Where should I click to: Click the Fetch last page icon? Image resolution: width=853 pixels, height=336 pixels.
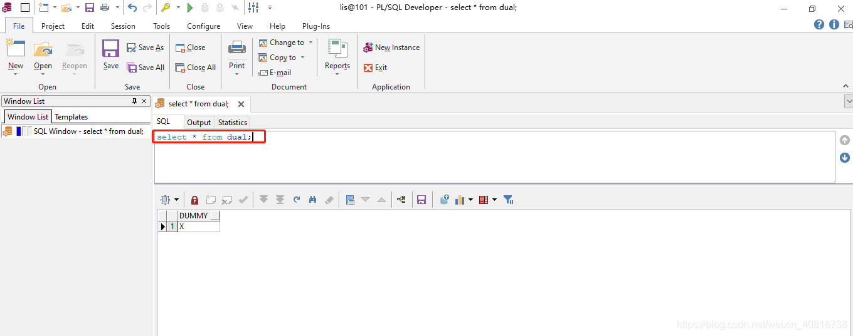[280, 200]
